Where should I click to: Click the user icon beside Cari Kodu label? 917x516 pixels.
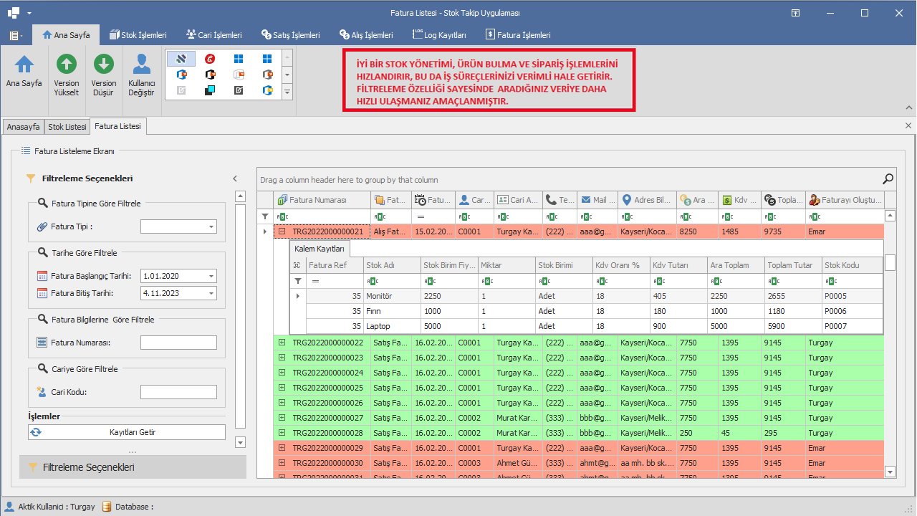[42, 392]
